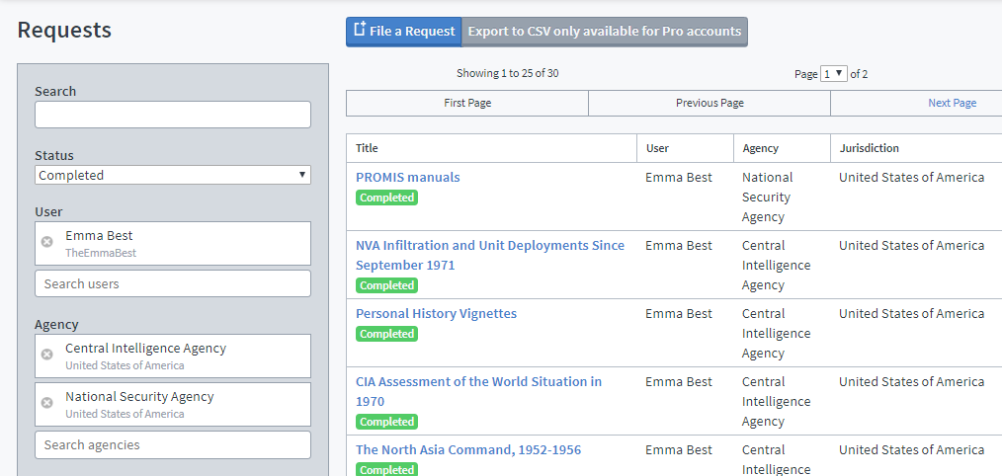Click the Search agencies field
The image size is (1002, 476).
click(173, 444)
